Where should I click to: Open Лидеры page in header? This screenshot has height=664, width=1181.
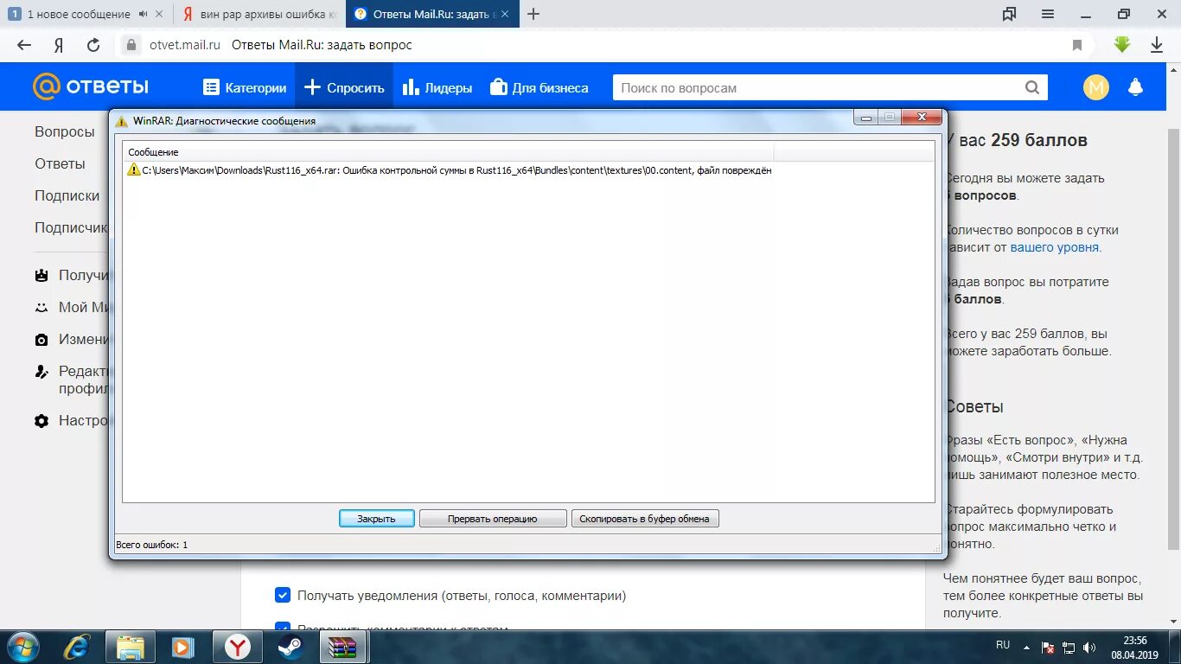[437, 87]
